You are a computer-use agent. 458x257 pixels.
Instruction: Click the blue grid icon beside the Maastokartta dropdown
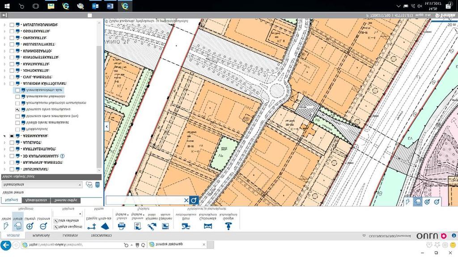click(98, 185)
